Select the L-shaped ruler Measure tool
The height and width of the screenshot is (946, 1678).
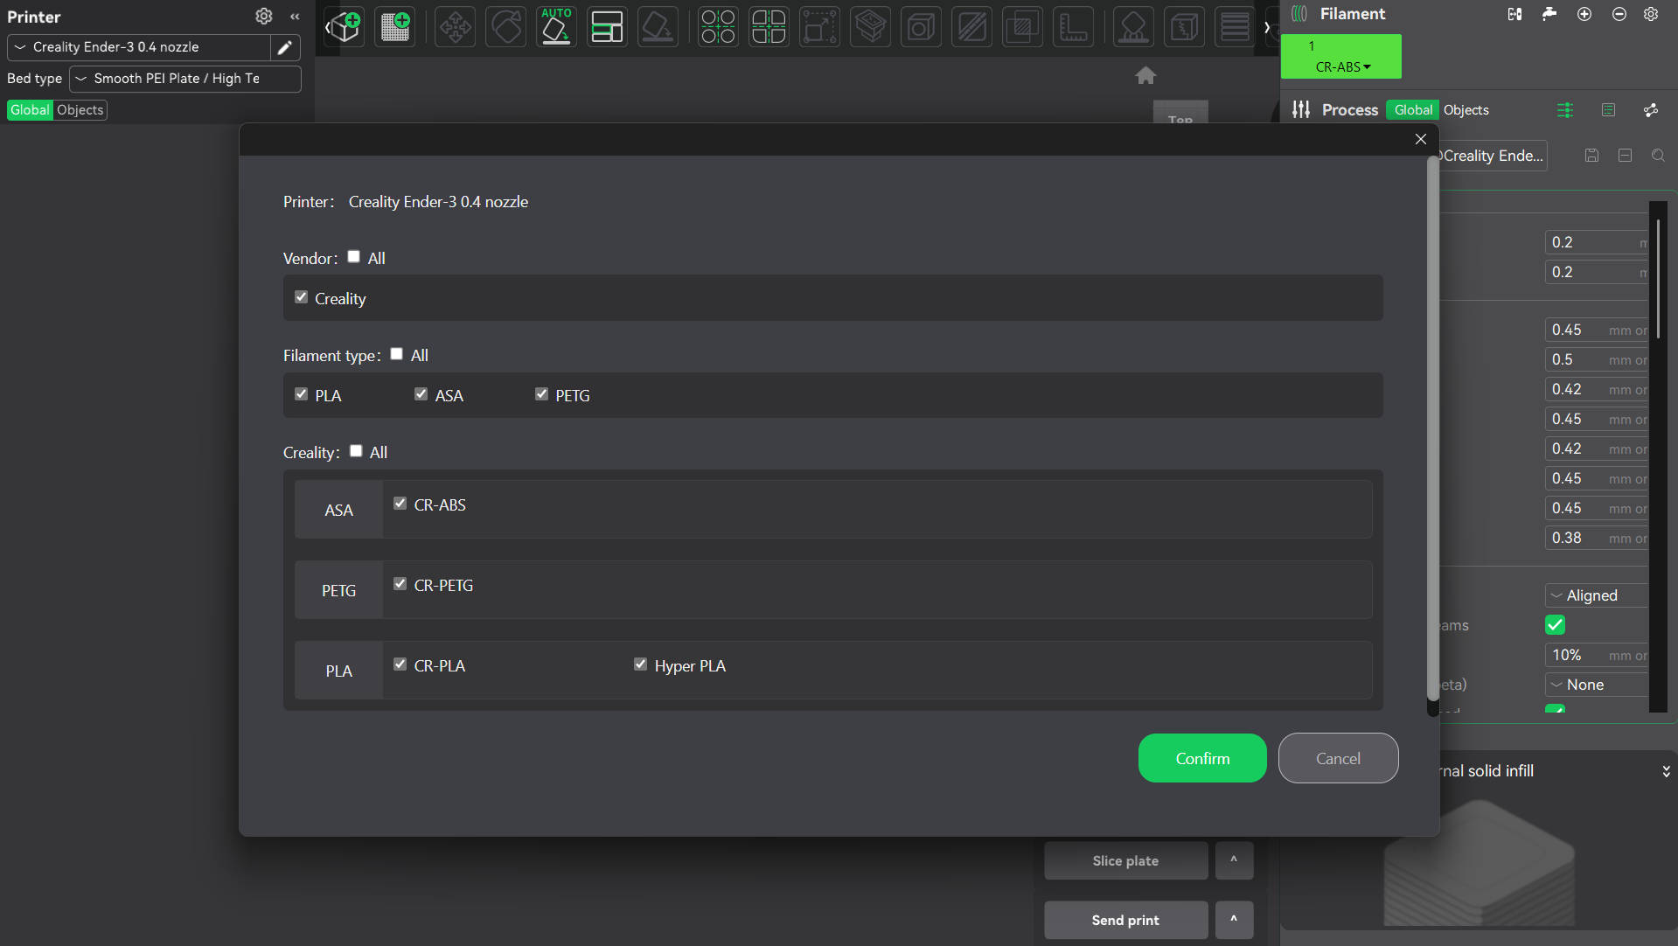(x=1073, y=27)
